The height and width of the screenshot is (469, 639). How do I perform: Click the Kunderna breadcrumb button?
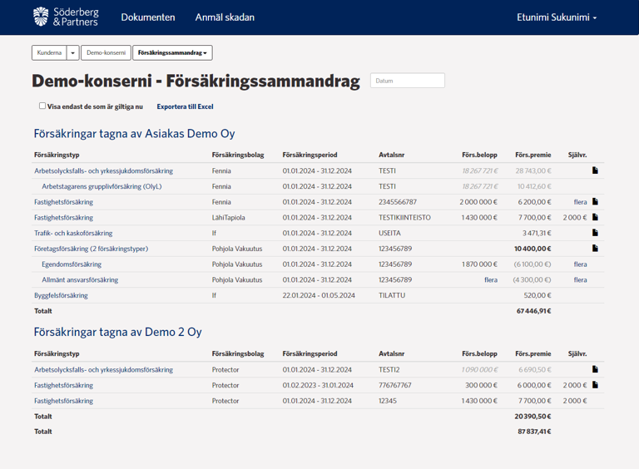point(49,53)
